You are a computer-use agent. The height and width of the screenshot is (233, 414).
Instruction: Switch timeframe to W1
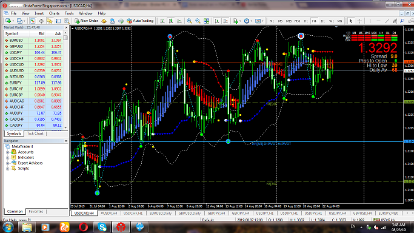click(332, 21)
